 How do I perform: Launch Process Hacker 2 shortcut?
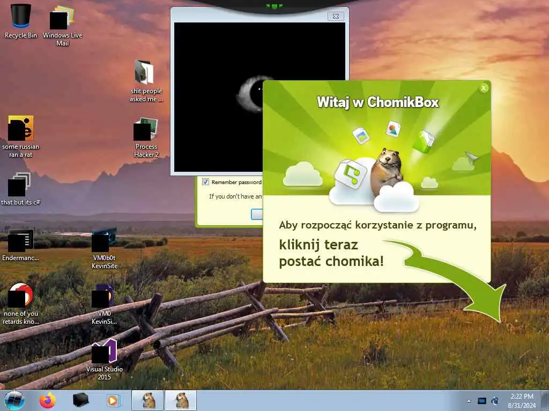tap(146, 138)
